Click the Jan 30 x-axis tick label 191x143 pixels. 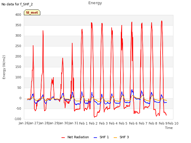pyautogui.click(x=63, y=123)
